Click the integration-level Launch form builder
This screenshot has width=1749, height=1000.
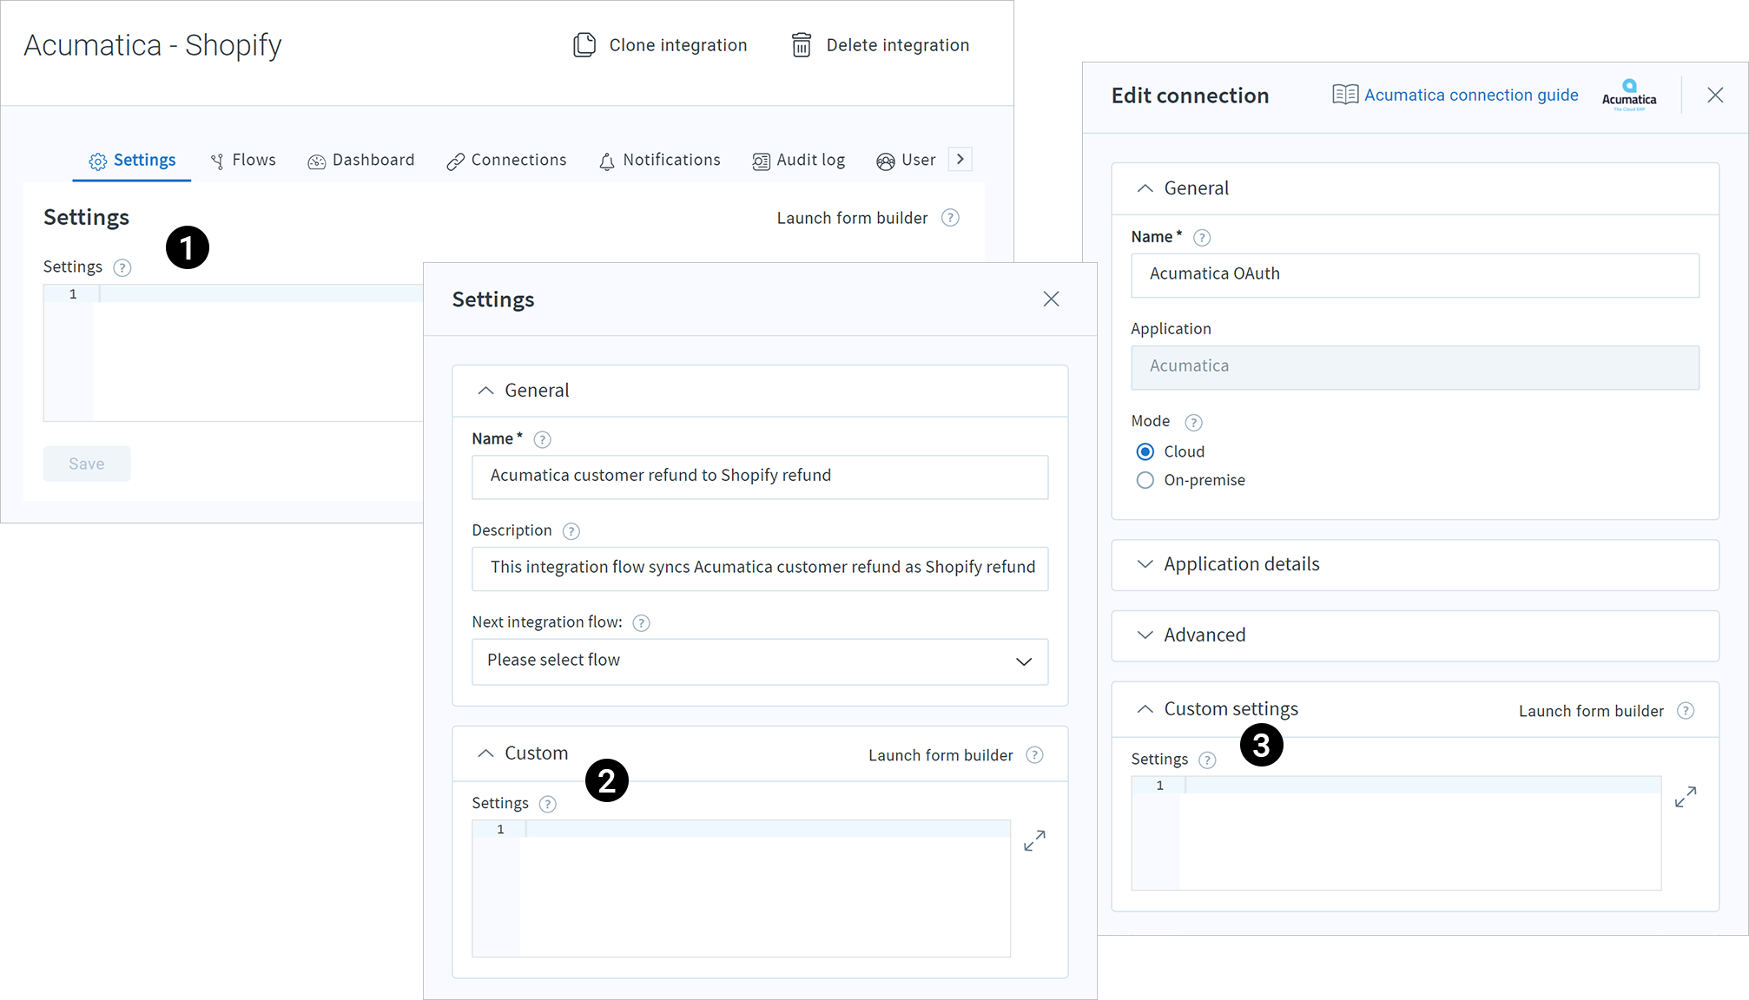pyautogui.click(x=852, y=218)
